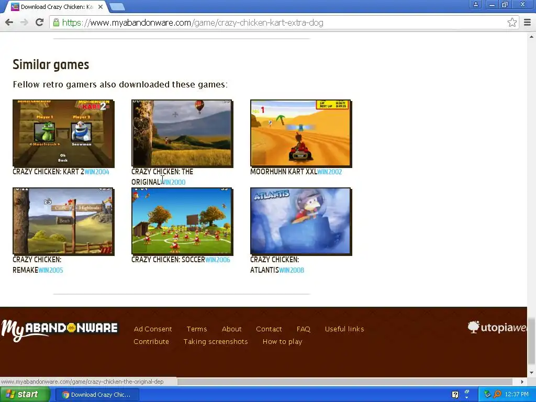Open Crazy Chicken: Remake thumbnail
536x402 pixels.
(x=63, y=221)
